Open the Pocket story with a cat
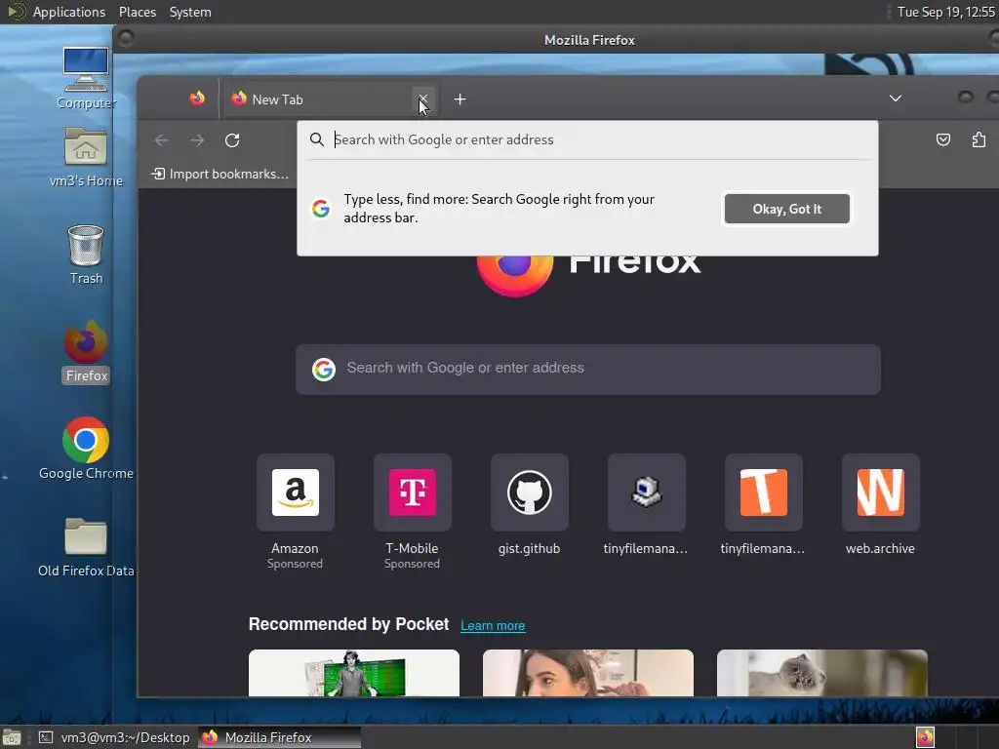This screenshot has height=749, width=999. click(821, 673)
